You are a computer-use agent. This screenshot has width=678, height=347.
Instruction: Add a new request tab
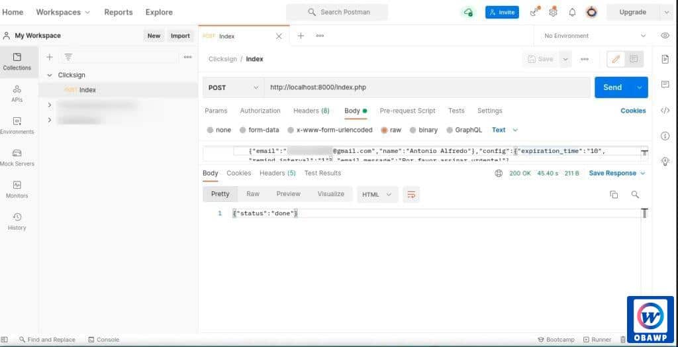tap(301, 36)
